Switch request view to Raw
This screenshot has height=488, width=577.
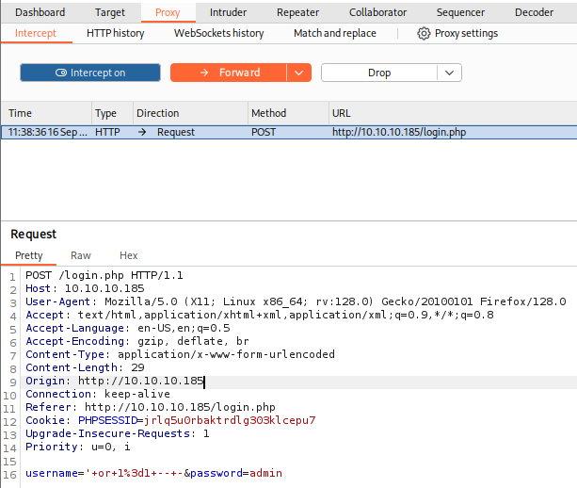[x=81, y=255]
